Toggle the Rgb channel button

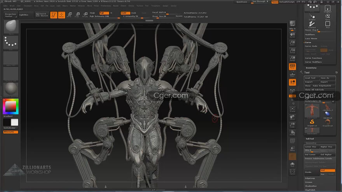(104, 13)
